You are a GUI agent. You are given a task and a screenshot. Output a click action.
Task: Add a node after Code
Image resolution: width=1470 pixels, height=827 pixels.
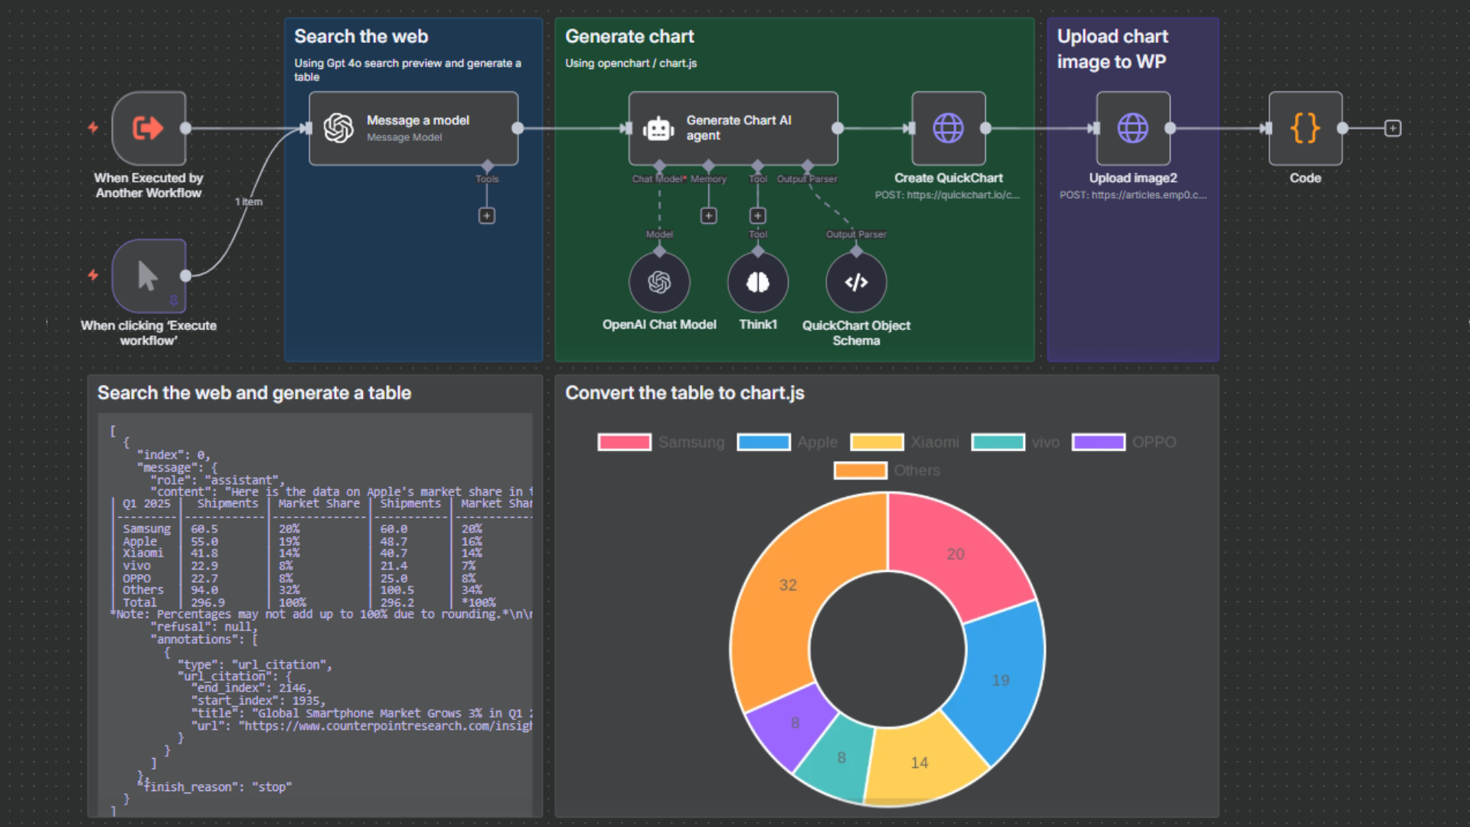(1393, 128)
